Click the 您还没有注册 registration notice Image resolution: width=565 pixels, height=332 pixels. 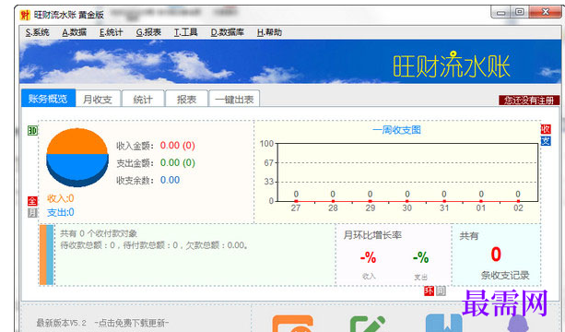(529, 101)
